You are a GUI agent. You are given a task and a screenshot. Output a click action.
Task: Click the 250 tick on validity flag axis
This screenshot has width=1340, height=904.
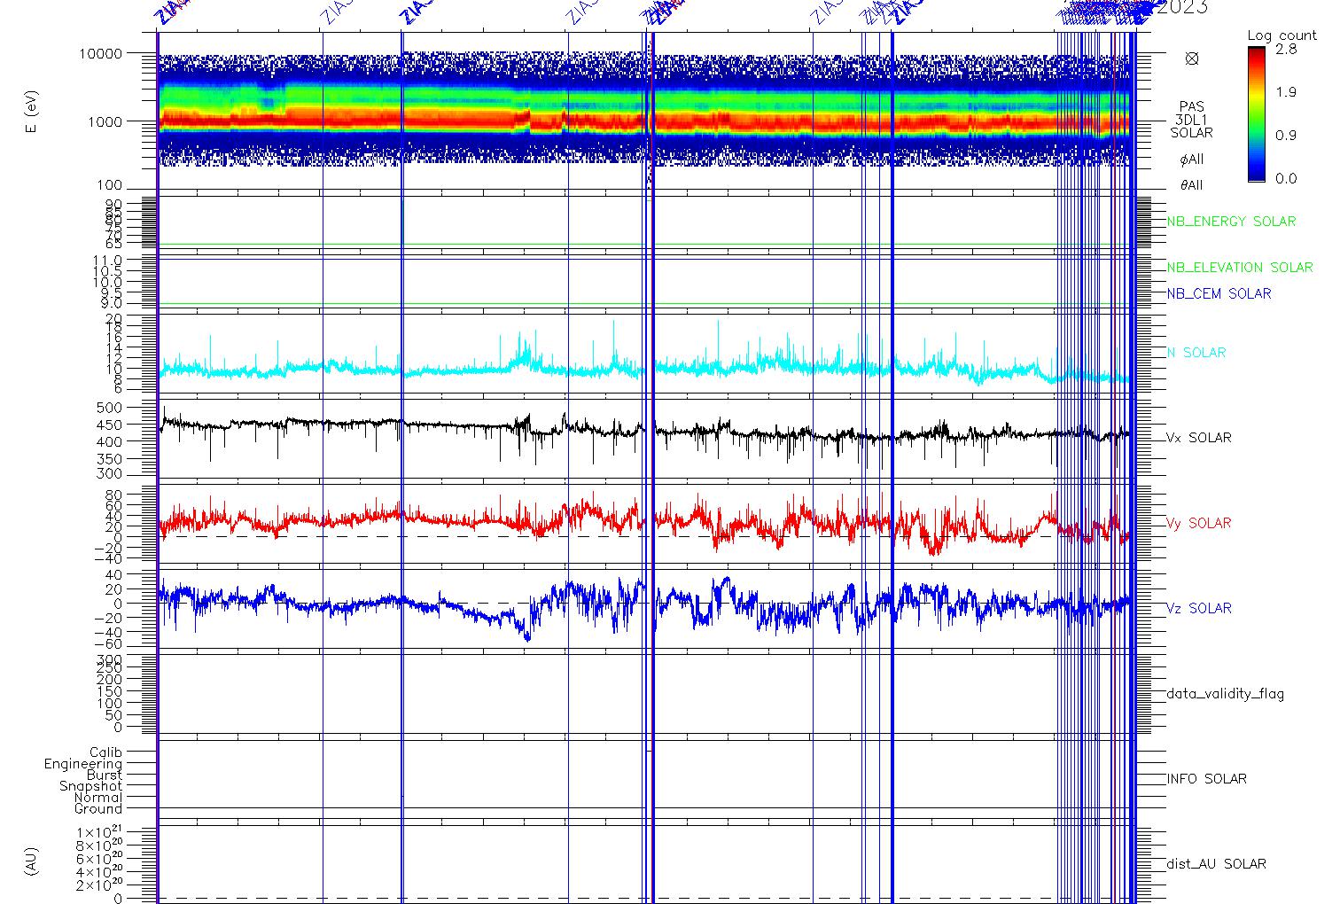(x=110, y=669)
